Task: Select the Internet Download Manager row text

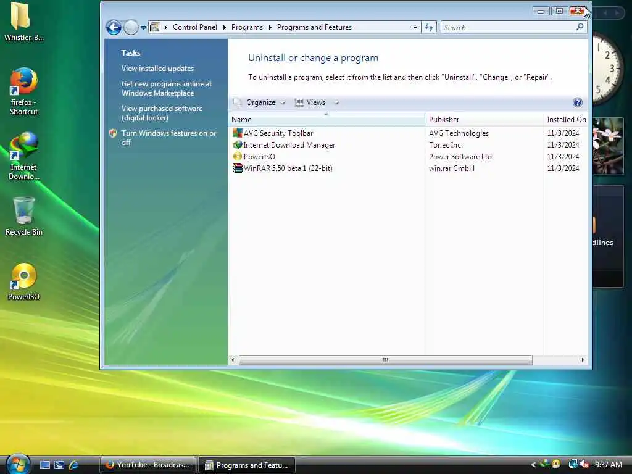Action: point(289,144)
